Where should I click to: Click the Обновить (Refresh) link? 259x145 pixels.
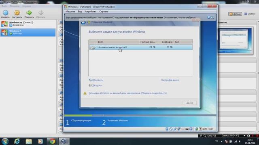click(x=96, y=80)
